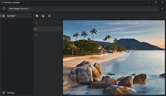Click the sync Spotlight images refresh icon
This screenshot has height=96, width=166.
[x=4, y=9]
